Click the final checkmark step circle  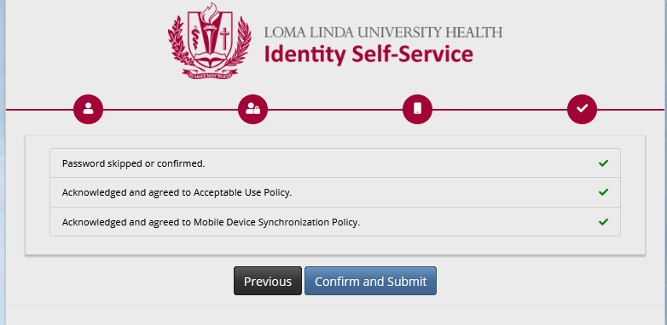582,109
